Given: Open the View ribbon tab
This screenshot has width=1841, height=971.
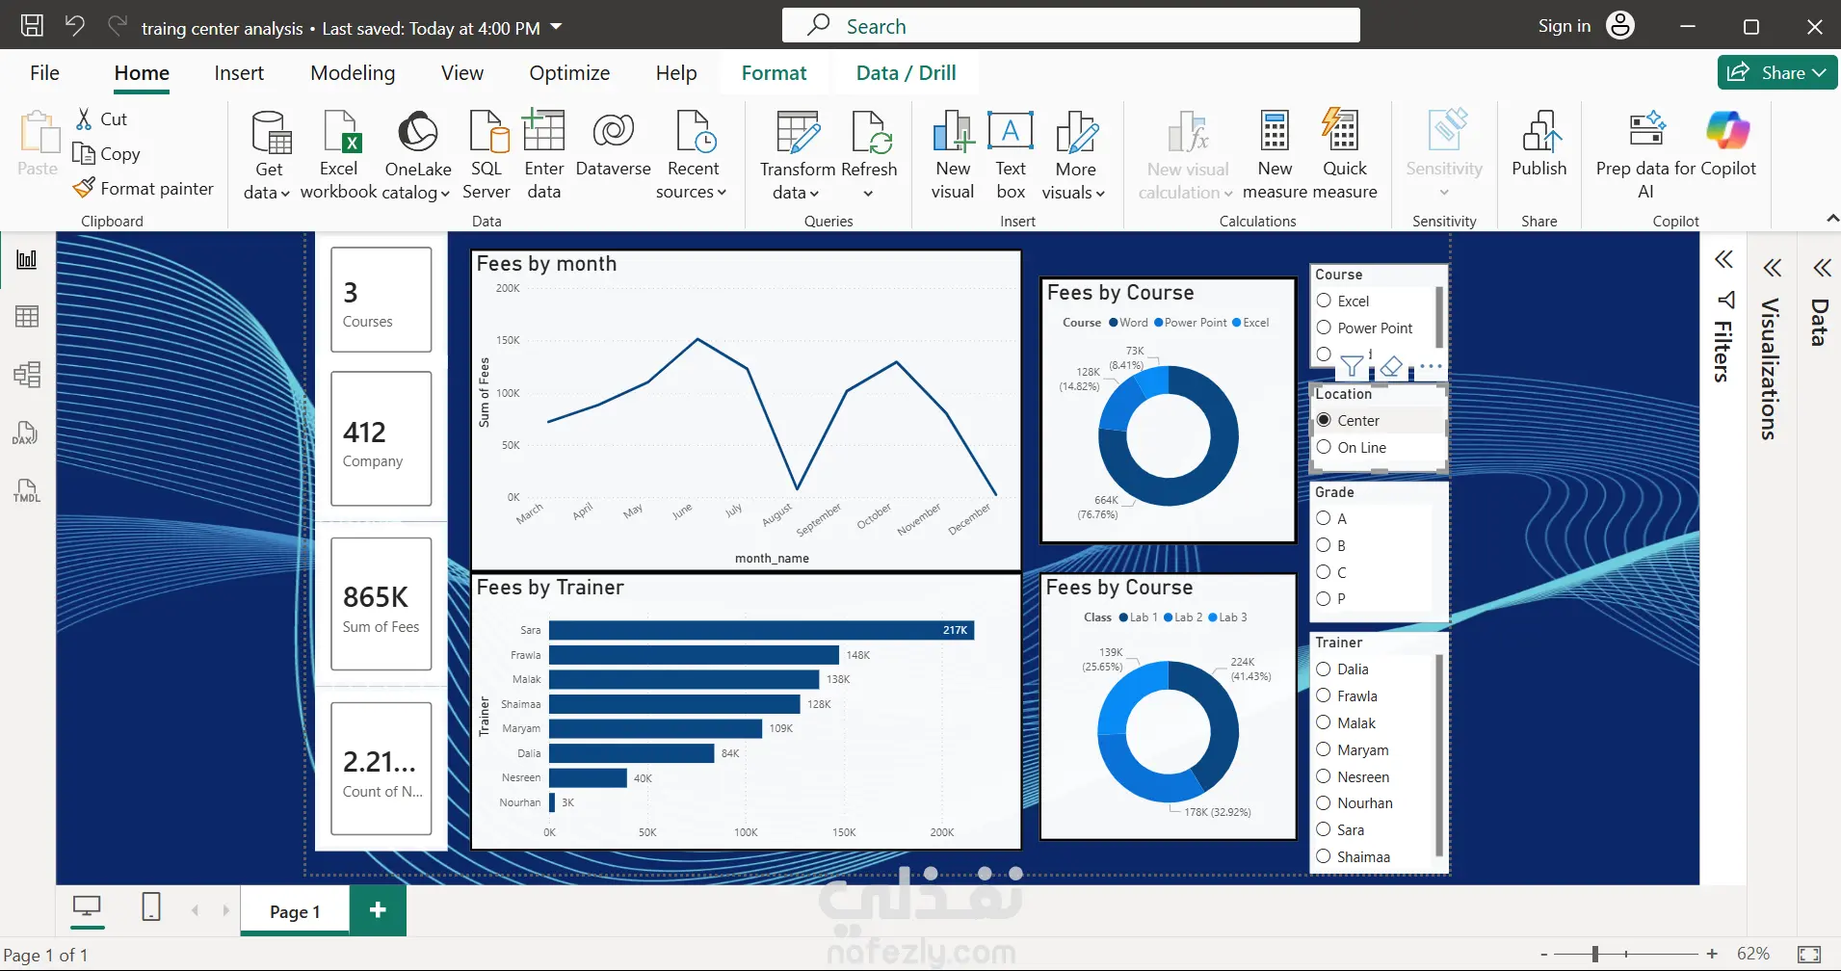Looking at the screenshot, I should (x=462, y=73).
